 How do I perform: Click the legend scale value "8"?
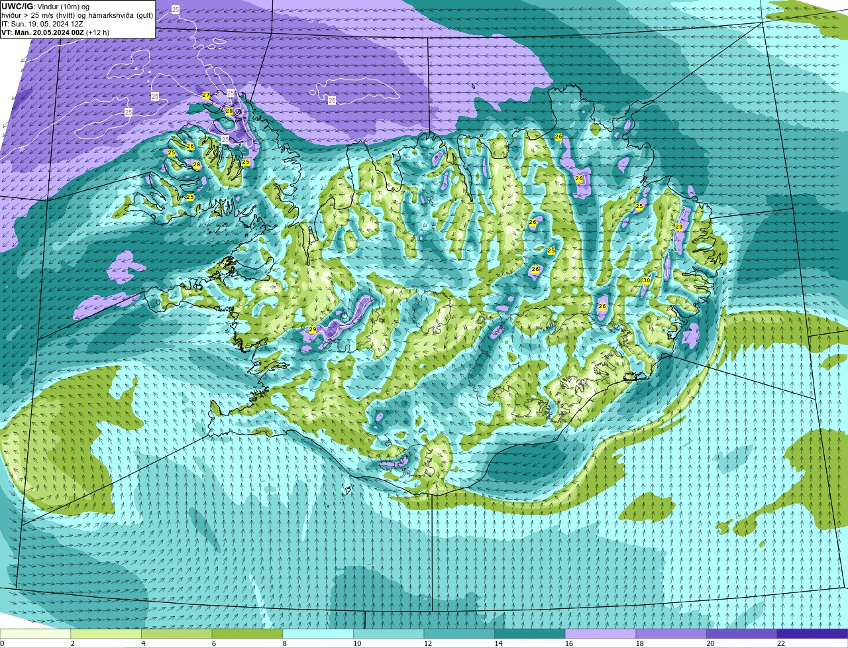285,643
